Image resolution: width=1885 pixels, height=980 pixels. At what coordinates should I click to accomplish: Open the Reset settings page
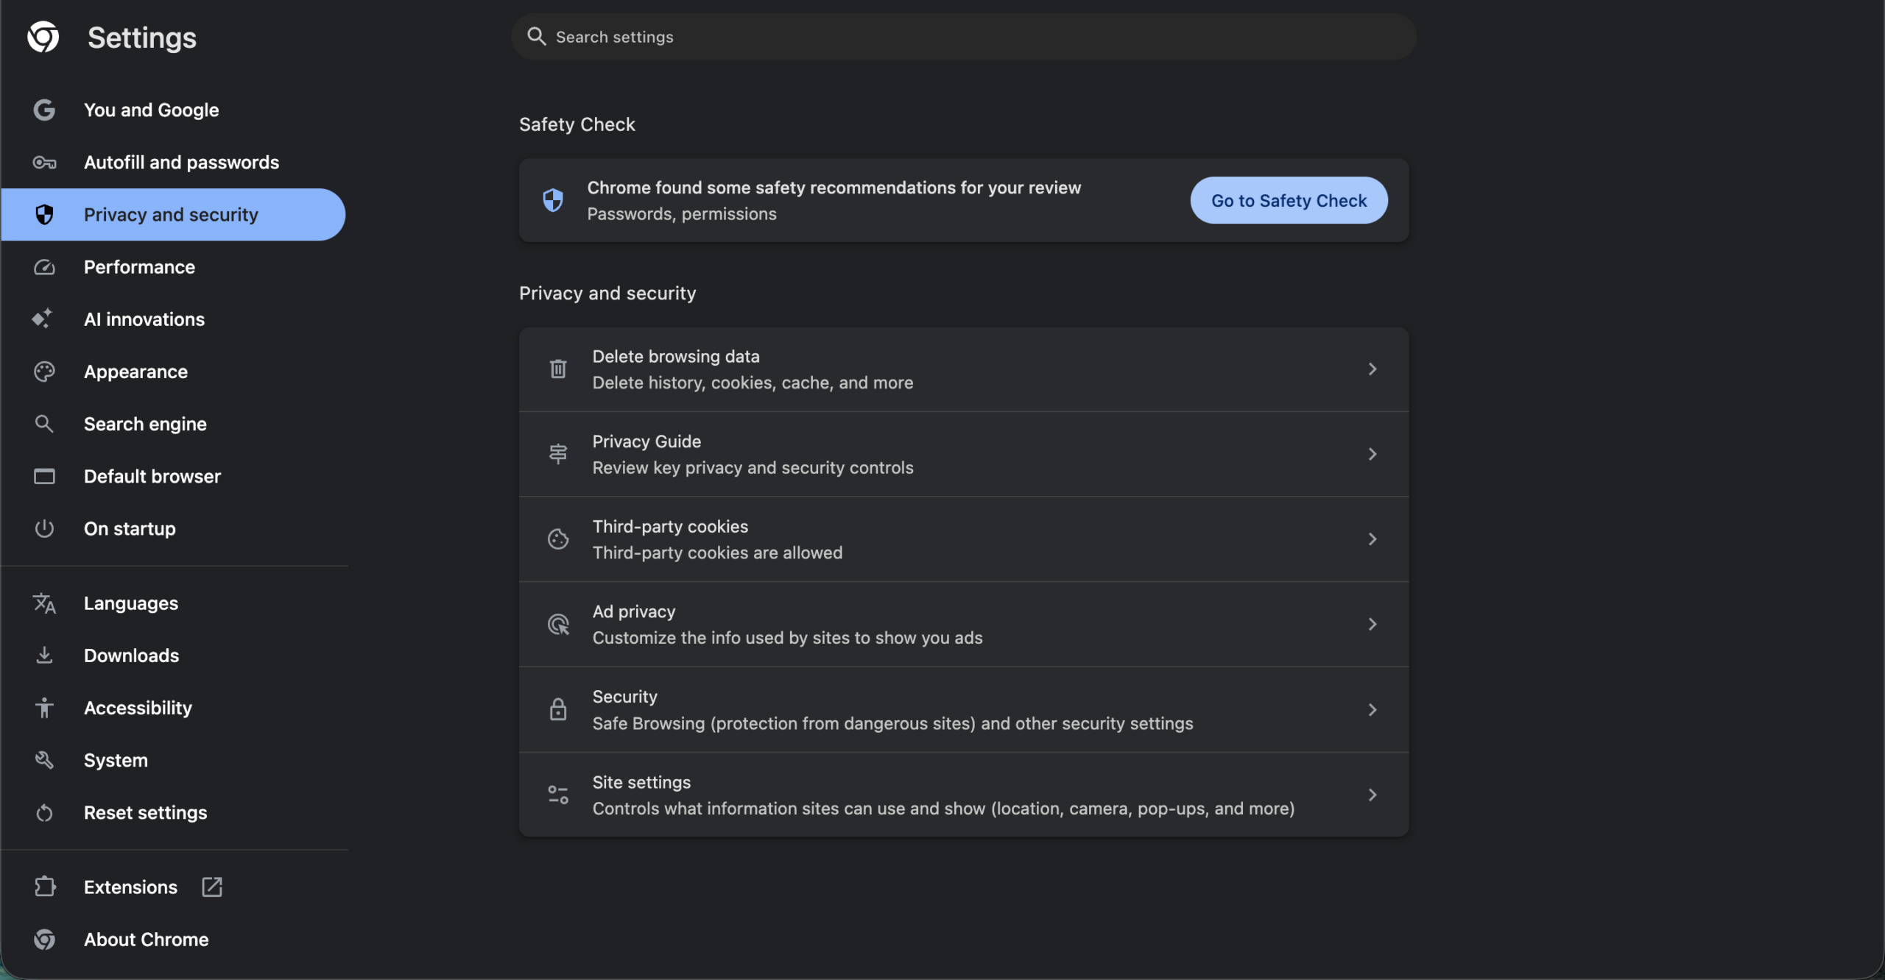[x=174, y=812]
